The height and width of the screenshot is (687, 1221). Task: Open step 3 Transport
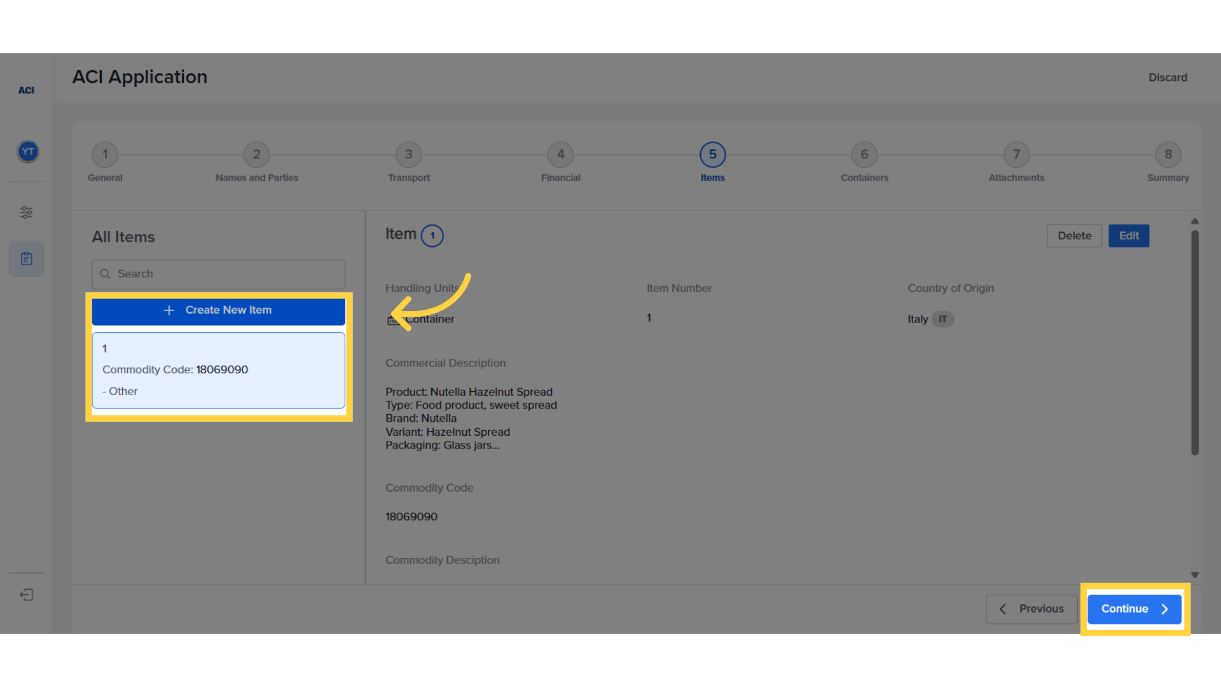tap(409, 155)
